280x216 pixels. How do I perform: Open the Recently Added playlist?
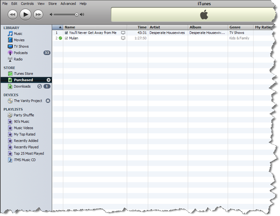tap(26, 141)
